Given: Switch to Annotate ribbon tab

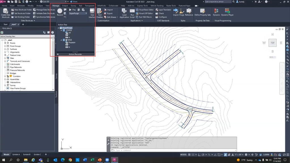Looking at the screenshot, I should click(x=21, y=6).
